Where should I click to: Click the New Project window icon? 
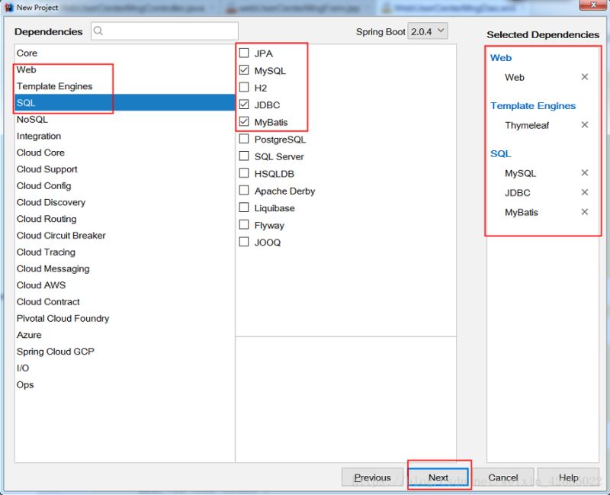tap(8, 8)
